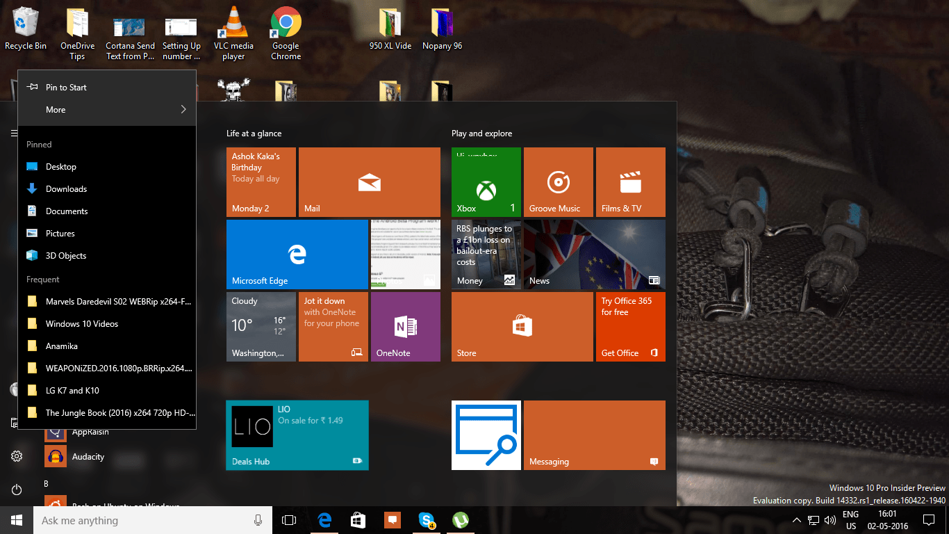Select the 950 XL Vide desktop folder
Image resolution: width=949 pixels, height=534 pixels.
click(x=390, y=29)
